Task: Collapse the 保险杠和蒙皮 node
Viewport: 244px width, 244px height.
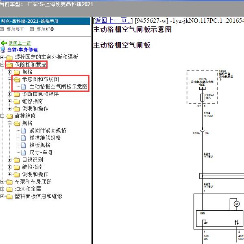Action: 2,65
